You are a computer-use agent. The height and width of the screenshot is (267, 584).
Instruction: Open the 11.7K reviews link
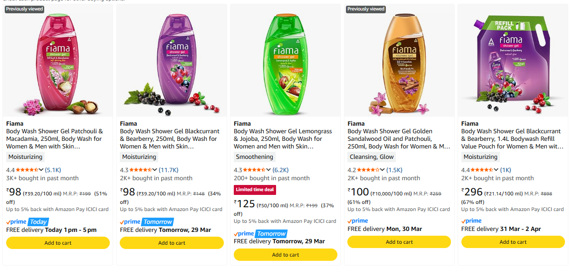(x=168, y=170)
